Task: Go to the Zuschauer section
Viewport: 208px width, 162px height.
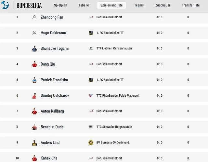Action: coord(163,5)
